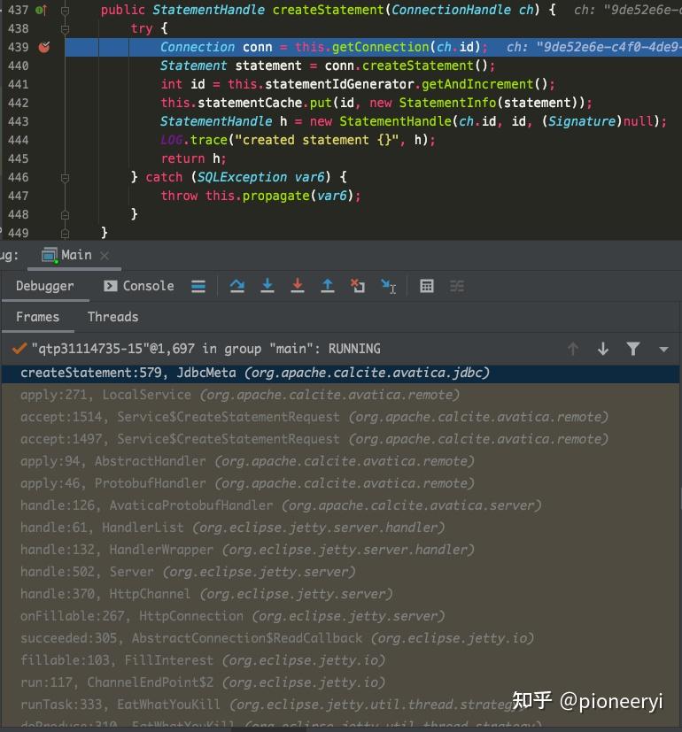Toggle the breakpoint on line 439
Image resolution: width=682 pixels, height=732 pixels.
point(44,47)
